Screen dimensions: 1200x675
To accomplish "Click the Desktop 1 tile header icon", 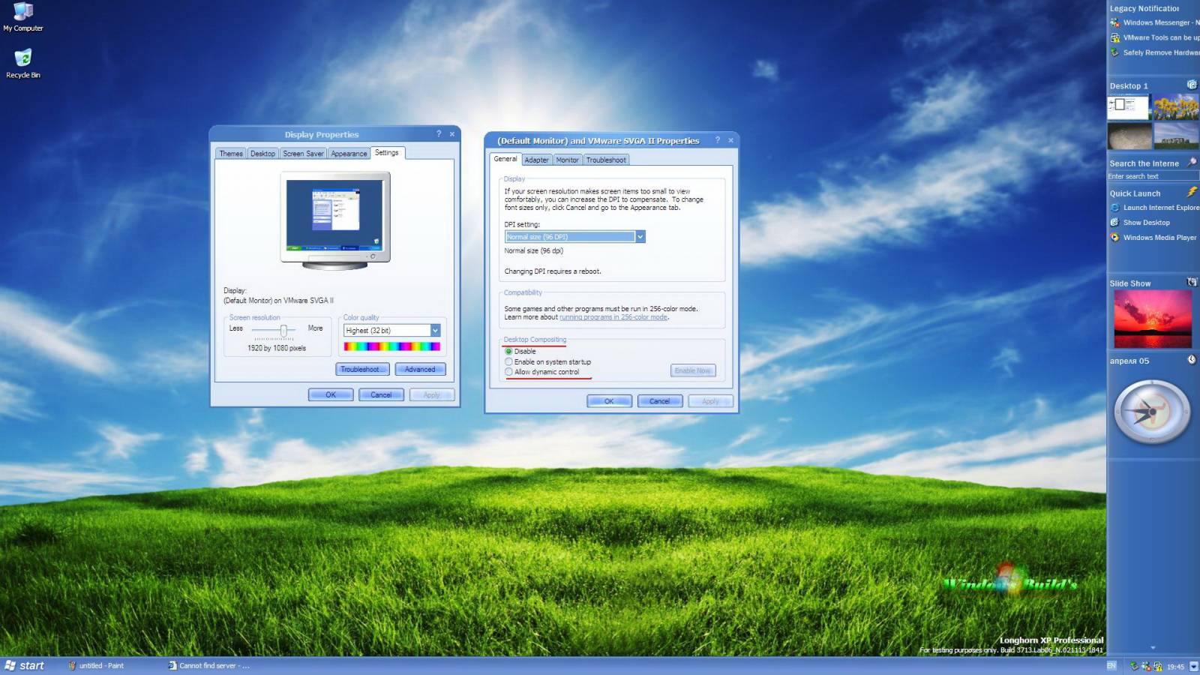I will pyautogui.click(x=1192, y=85).
